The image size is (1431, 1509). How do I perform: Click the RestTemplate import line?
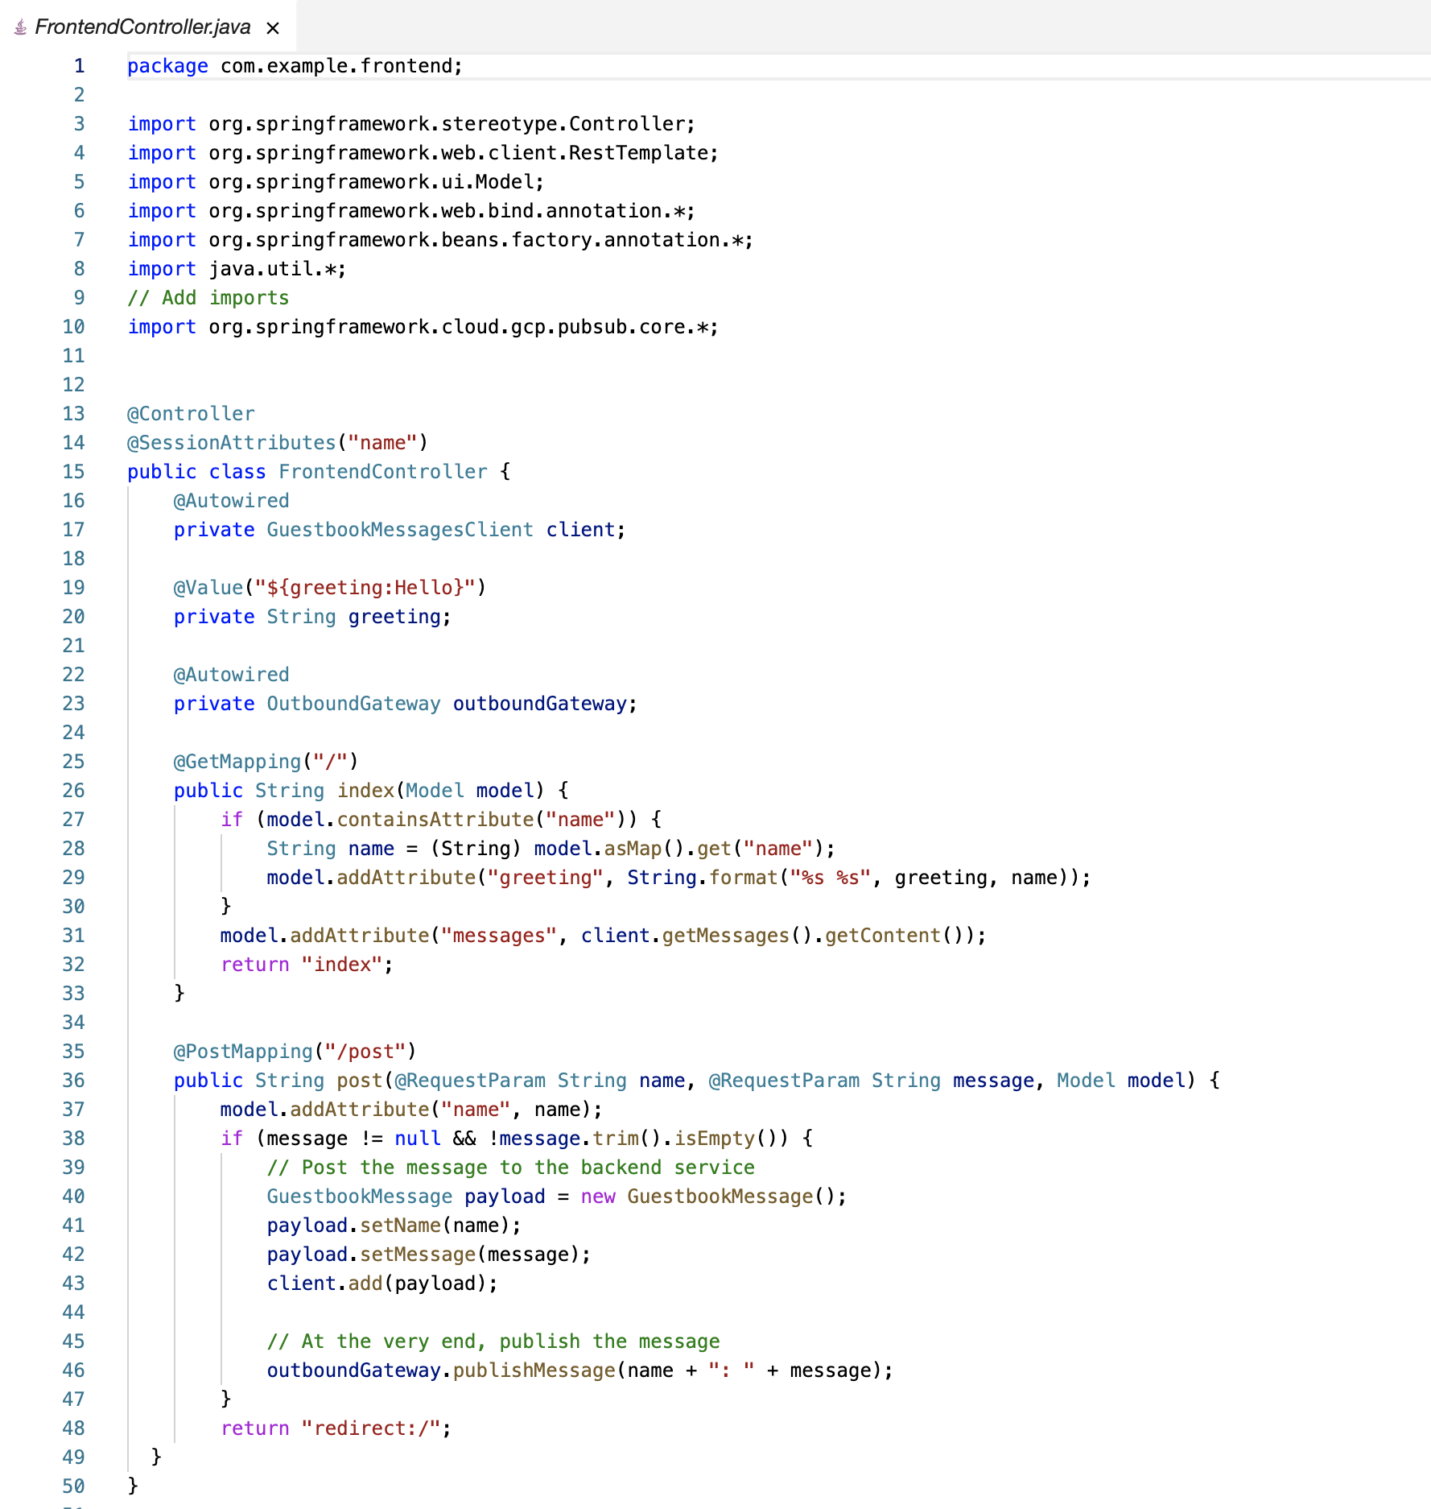423,153
